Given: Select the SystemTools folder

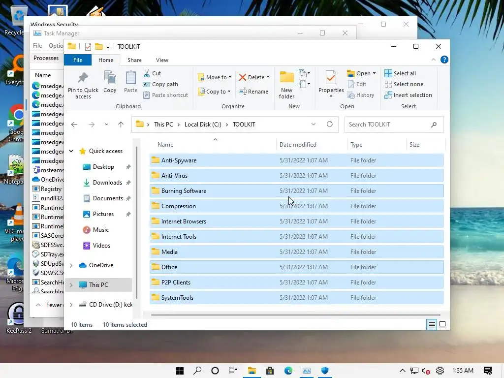Looking at the screenshot, I should pos(296,298).
